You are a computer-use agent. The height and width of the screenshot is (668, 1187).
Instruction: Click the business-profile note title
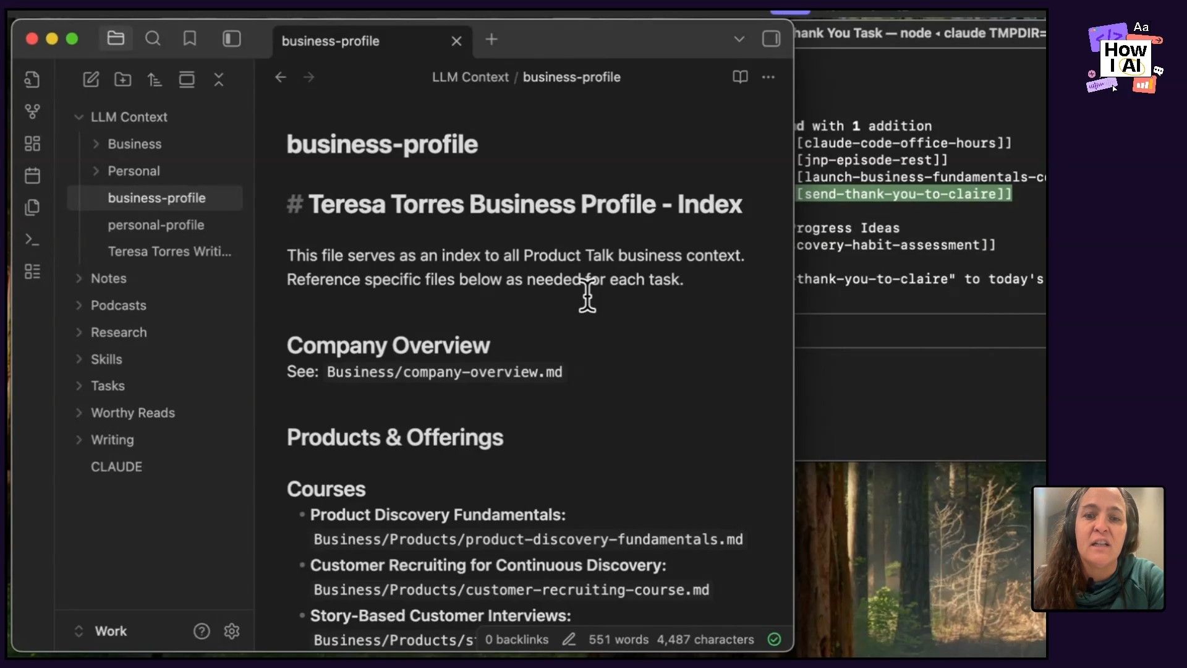[382, 144]
